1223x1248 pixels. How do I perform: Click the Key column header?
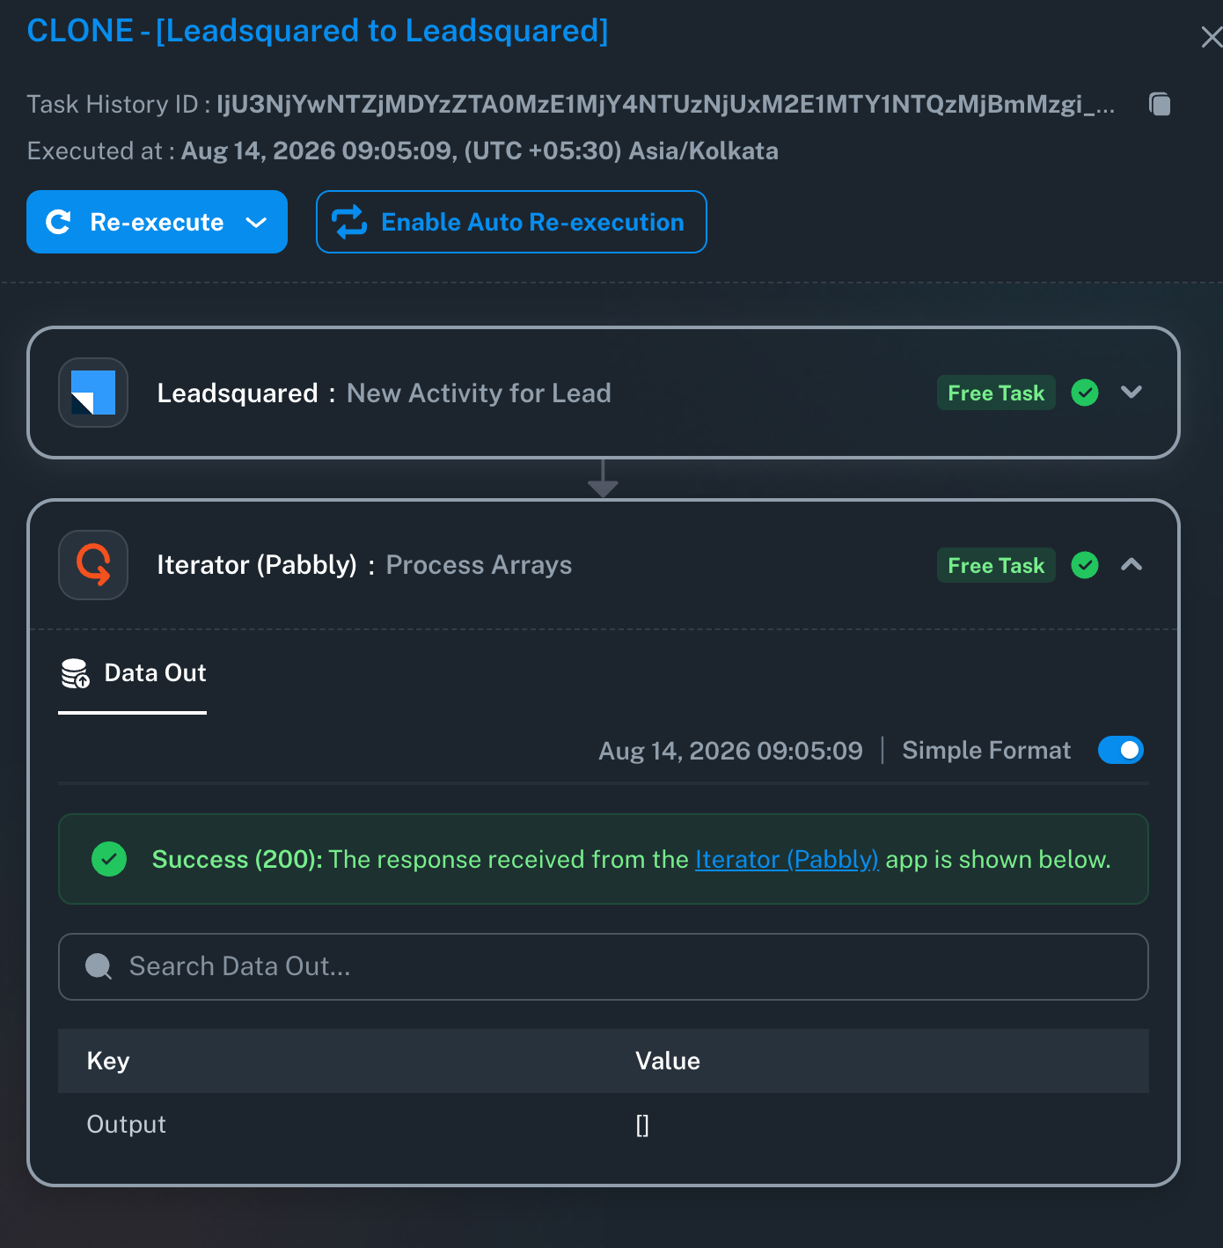(108, 1061)
